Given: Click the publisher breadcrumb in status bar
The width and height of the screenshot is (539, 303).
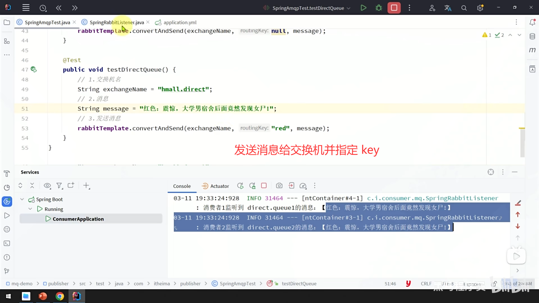Looking at the screenshot, I should [x=58, y=284].
